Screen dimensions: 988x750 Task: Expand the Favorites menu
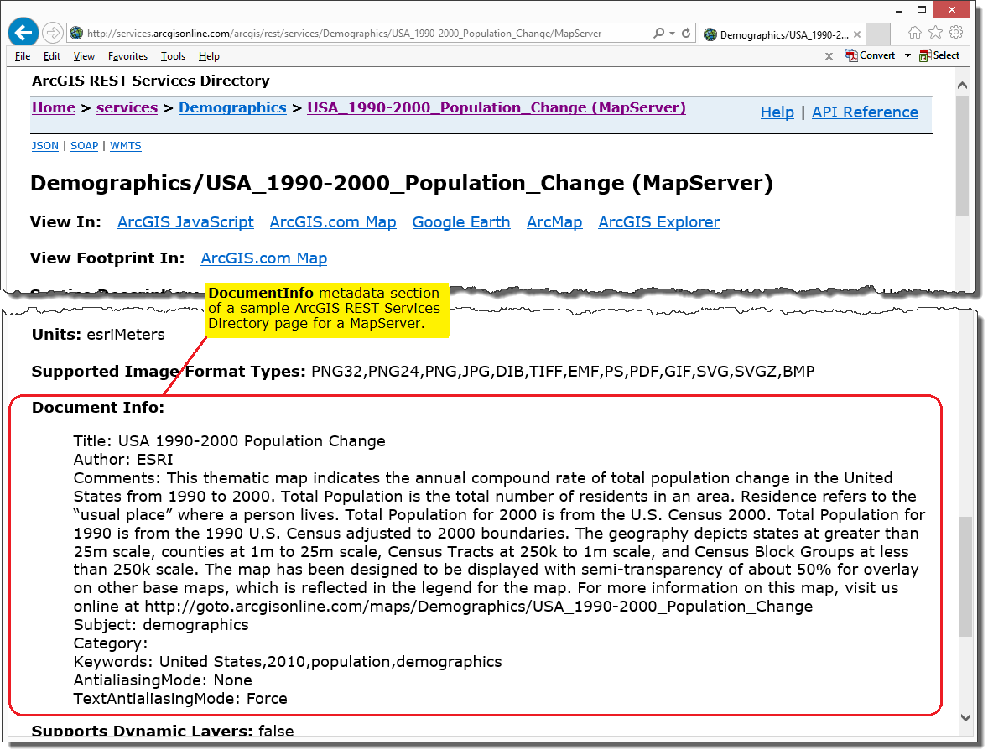pos(127,56)
